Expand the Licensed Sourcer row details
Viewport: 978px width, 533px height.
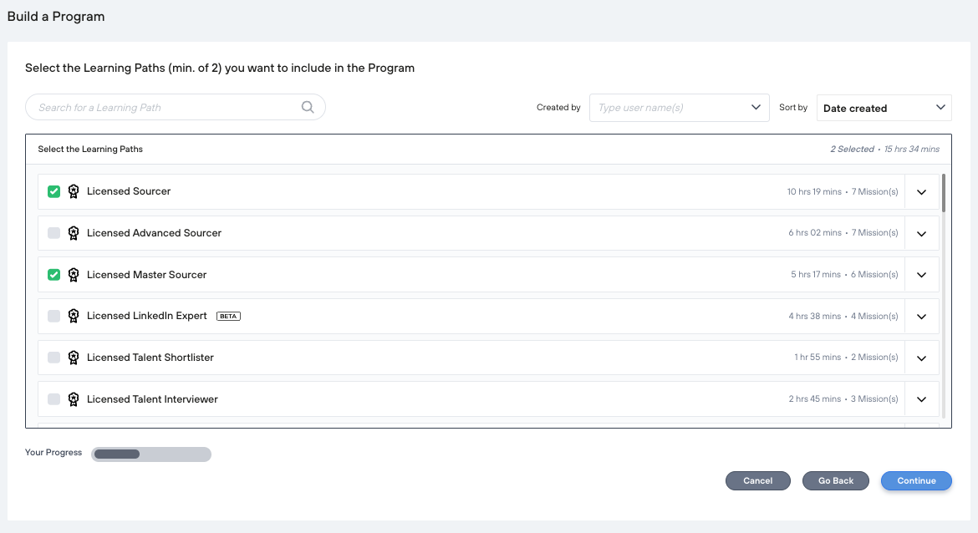[x=921, y=192]
